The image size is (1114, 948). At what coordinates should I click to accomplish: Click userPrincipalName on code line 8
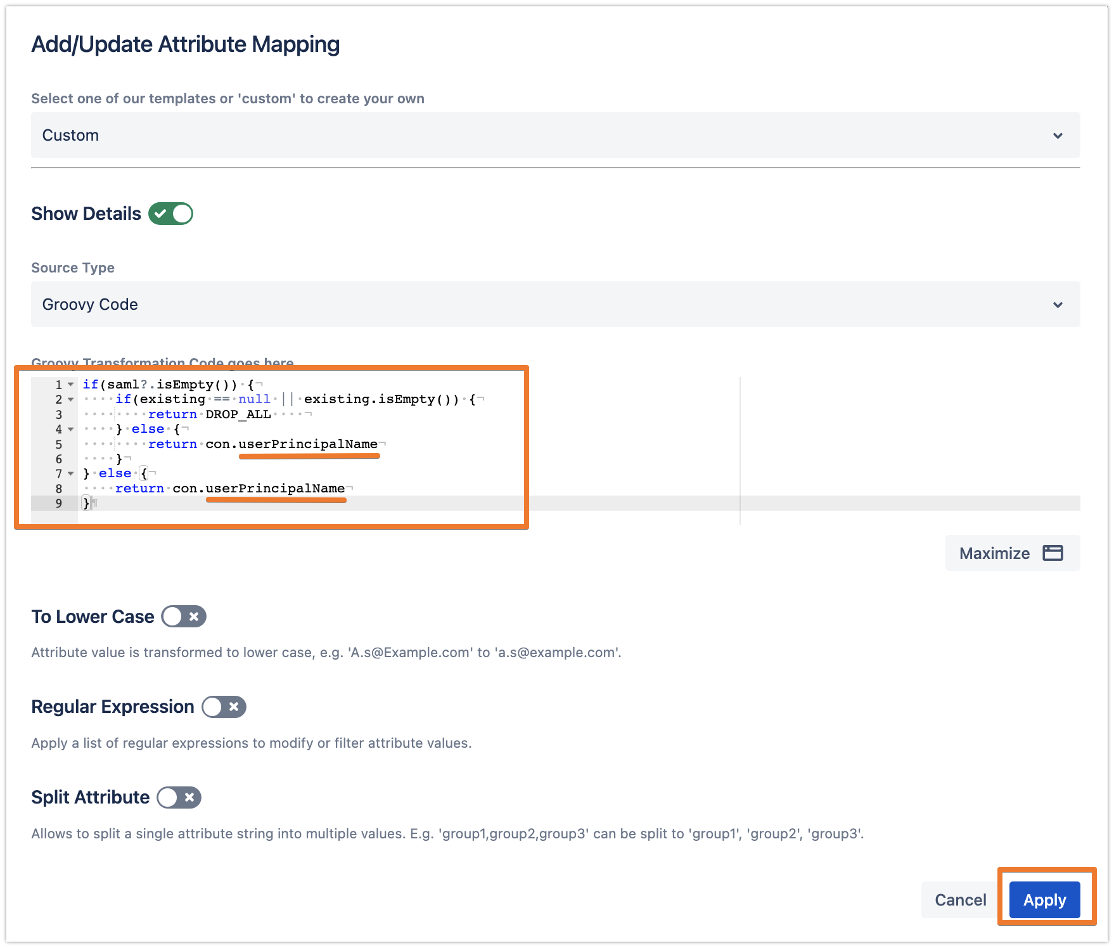pyautogui.click(x=275, y=489)
